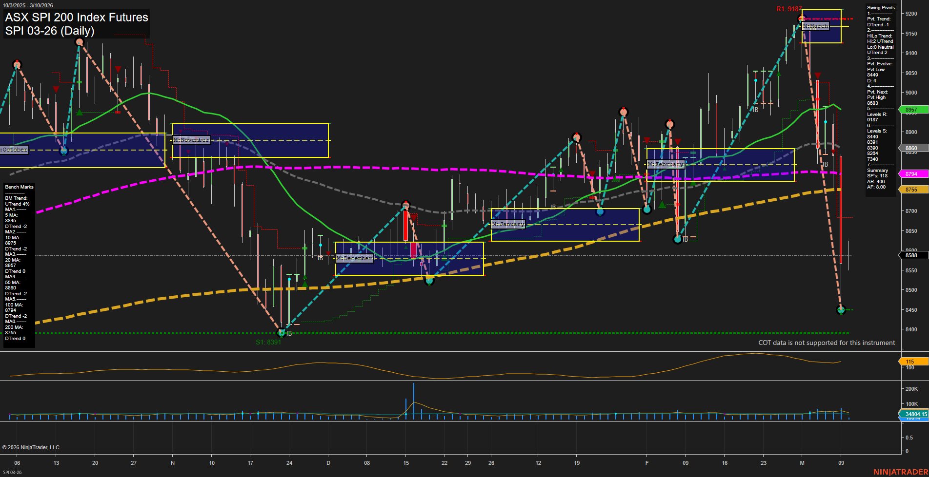Select the teal swing-low circle at S1 8391
This screenshot has height=477, width=929.
pos(282,333)
